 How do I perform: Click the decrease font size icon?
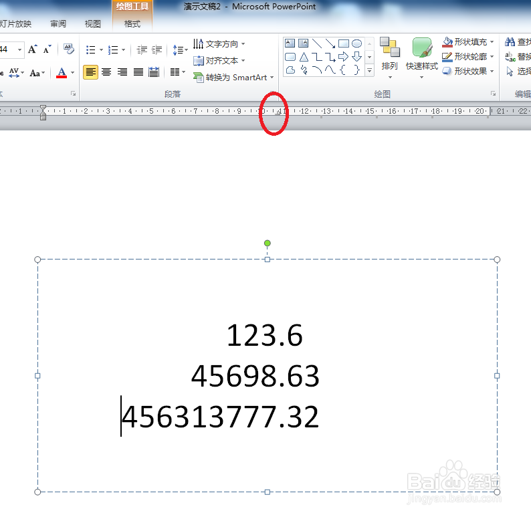(47, 49)
